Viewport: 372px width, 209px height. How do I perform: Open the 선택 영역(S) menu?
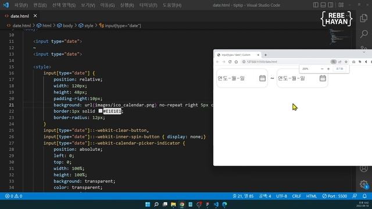[64, 5]
